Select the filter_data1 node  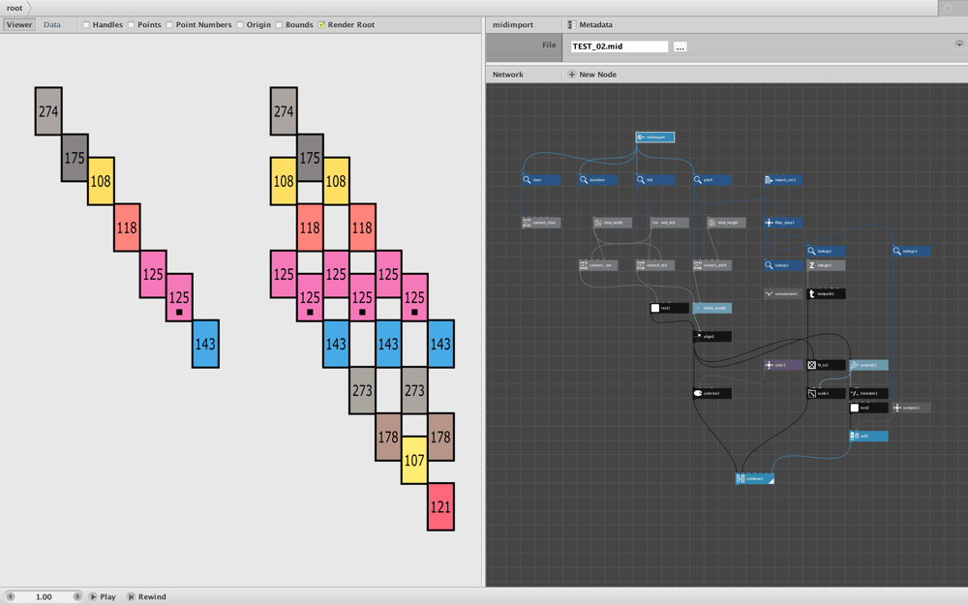[x=783, y=223]
